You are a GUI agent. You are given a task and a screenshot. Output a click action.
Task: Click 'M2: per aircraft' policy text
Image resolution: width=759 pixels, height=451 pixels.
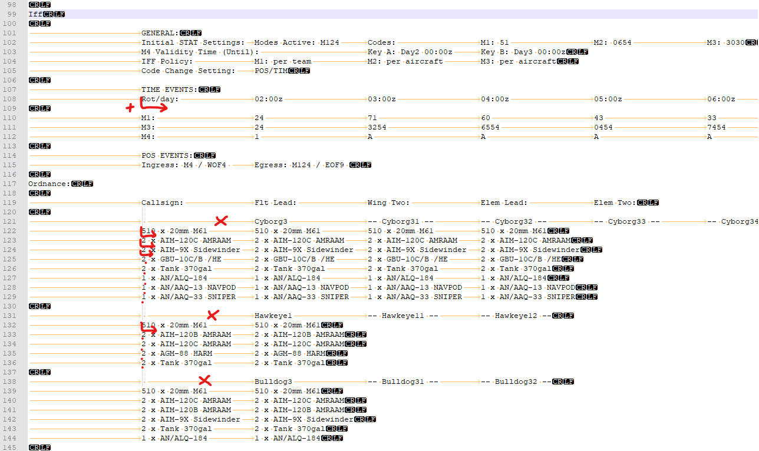[405, 61]
